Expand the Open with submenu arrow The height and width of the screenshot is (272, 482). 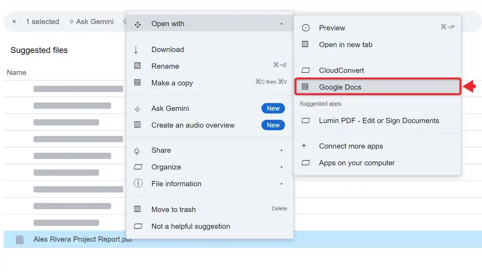tap(282, 24)
